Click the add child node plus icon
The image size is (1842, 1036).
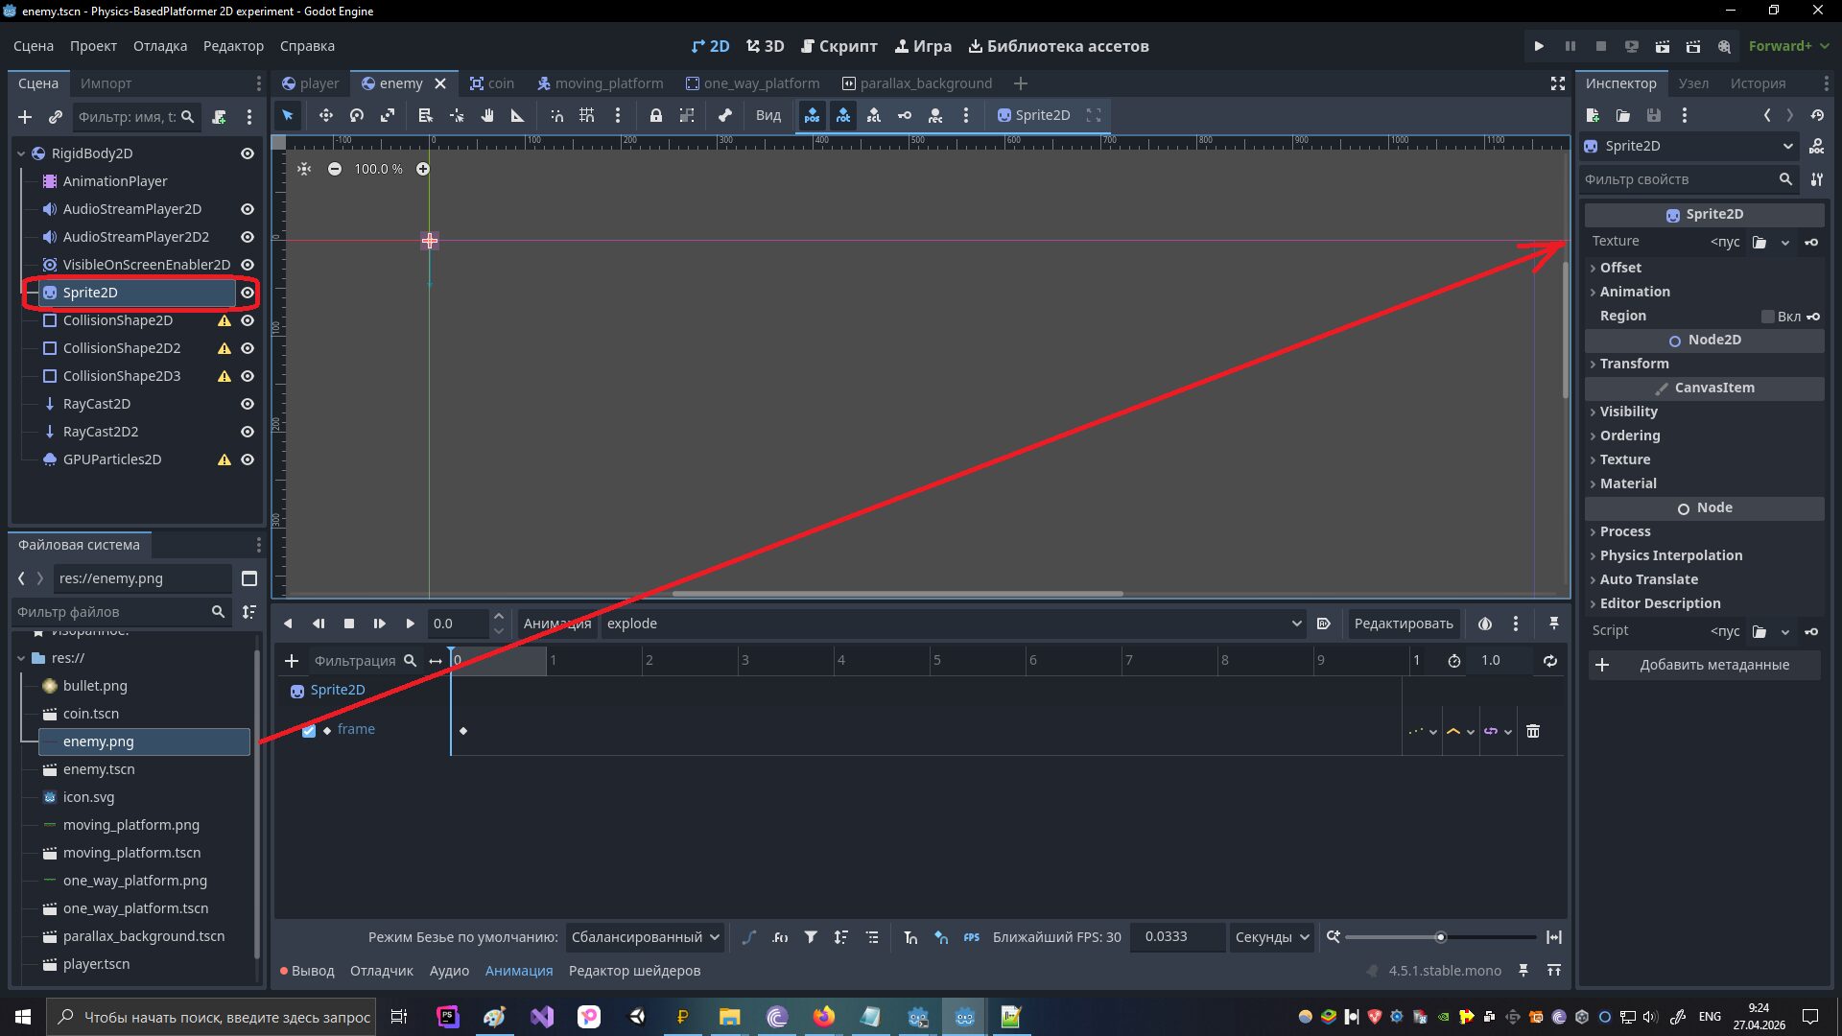pos(25,117)
